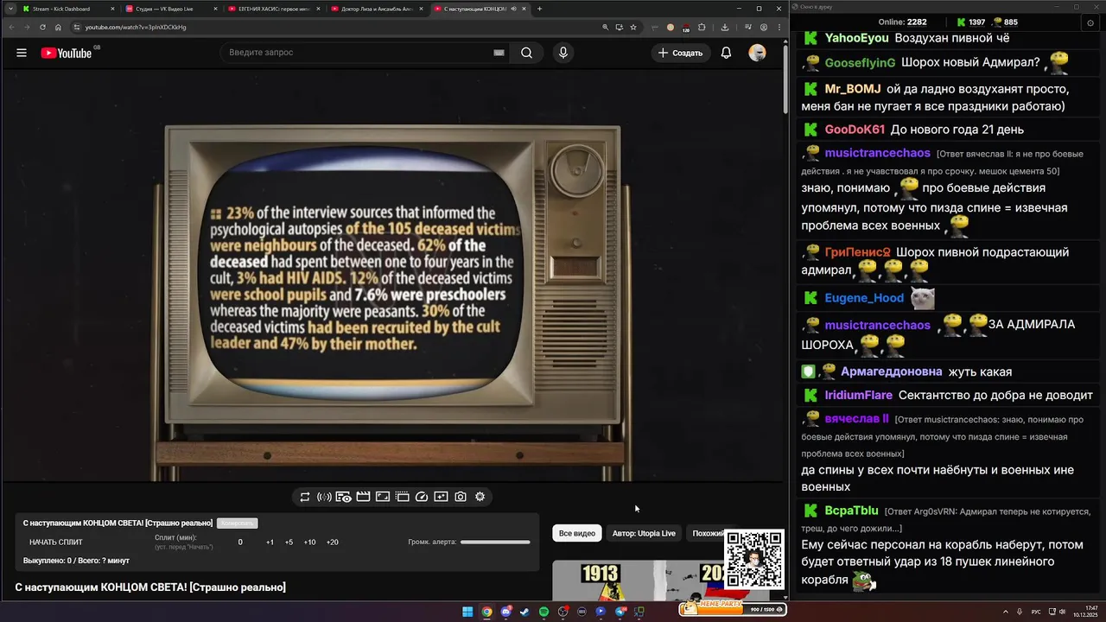
Task: Click username Mr_BOMJ in chat
Action: pos(853,89)
